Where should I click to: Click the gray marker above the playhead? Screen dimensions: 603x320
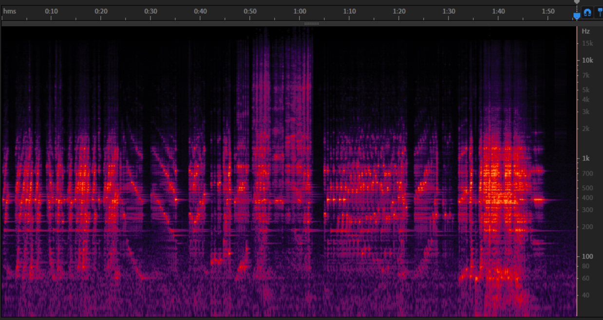pos(577,2)
